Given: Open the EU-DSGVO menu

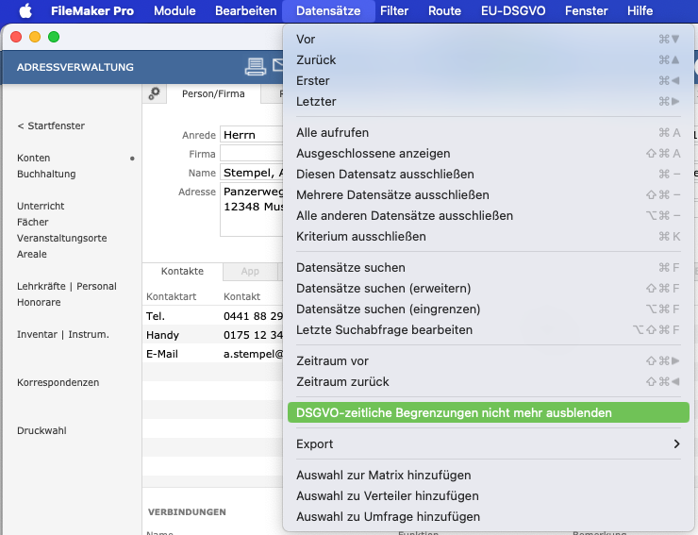Looking at the screenshot, I should (513, 10).
